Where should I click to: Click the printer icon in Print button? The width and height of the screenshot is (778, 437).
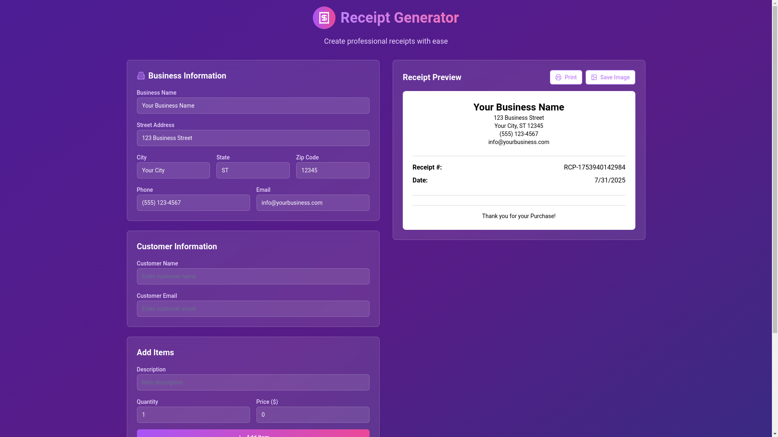558,77
